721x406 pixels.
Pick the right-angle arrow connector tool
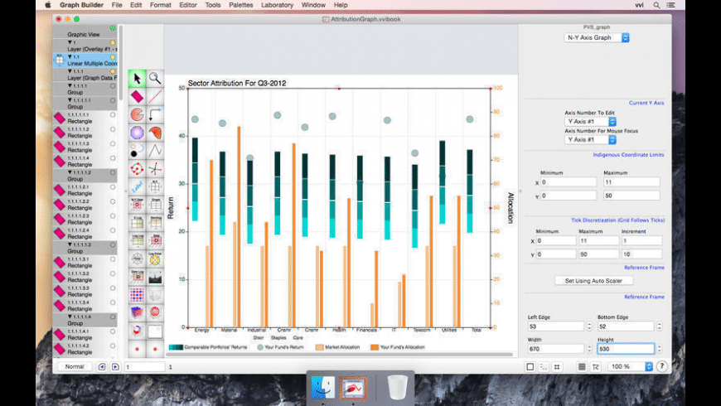(x=155, y=114)
